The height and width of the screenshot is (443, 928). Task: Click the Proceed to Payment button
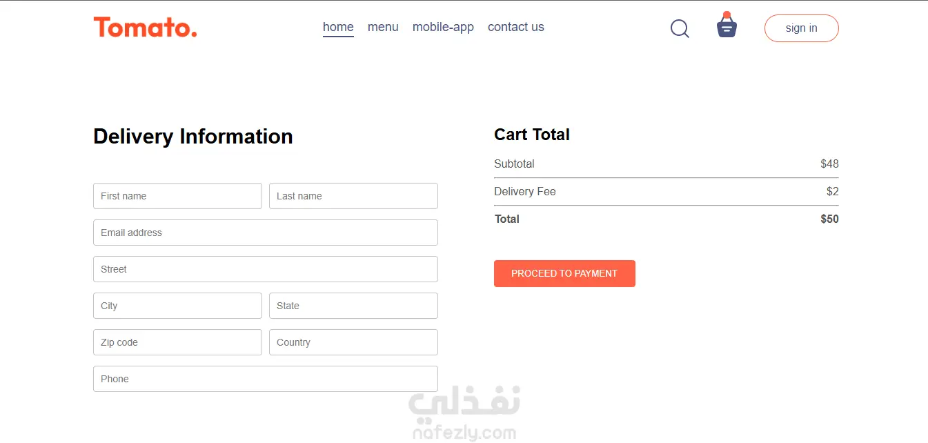click(x=564, y=273)
